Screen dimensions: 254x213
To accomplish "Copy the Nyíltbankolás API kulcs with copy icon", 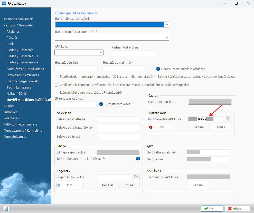I will [228, 119].
